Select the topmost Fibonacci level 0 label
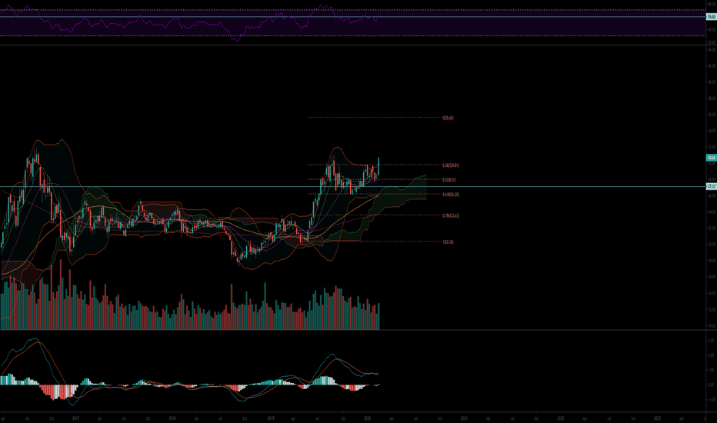This screenshot has width=717, height=423. pos(448,118)
